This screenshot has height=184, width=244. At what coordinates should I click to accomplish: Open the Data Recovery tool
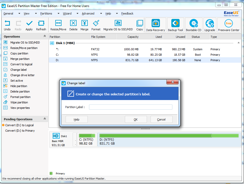click(155, 25)
